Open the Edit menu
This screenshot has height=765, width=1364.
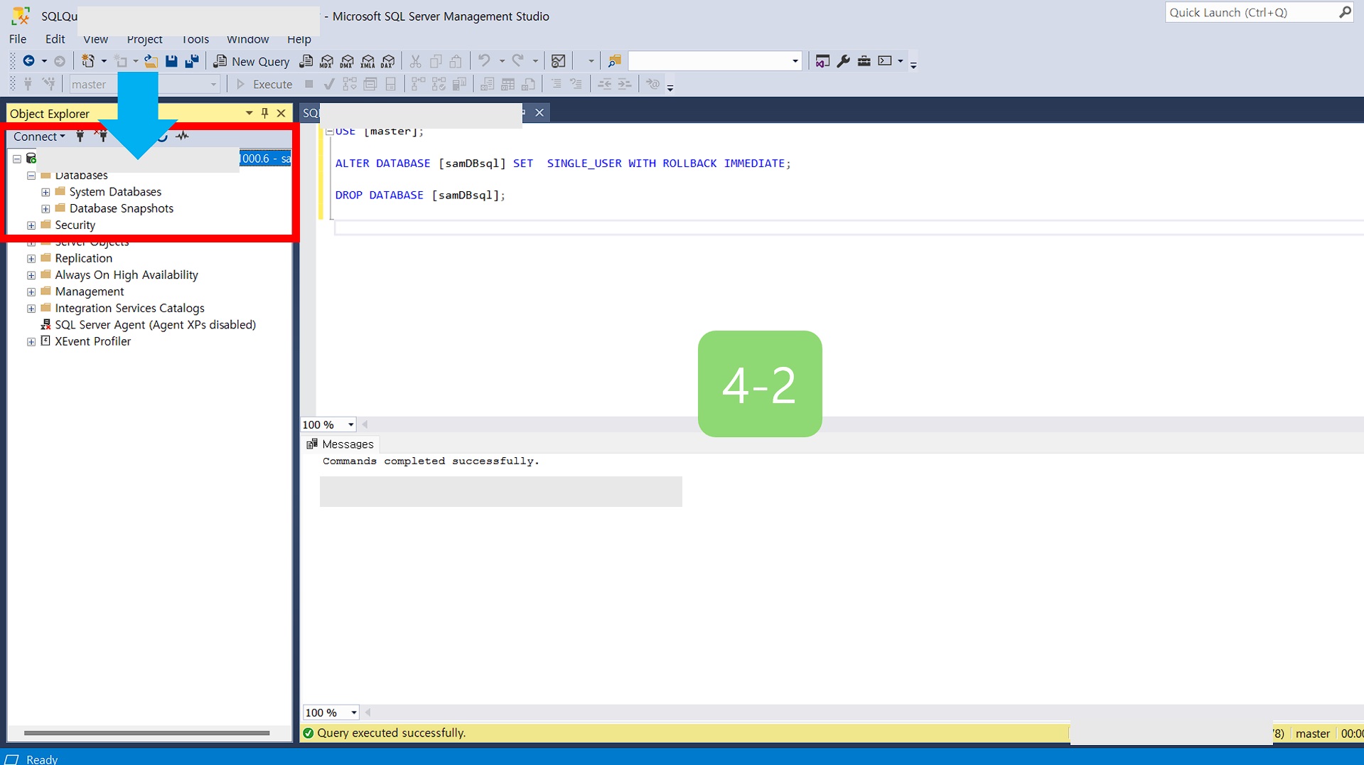[55, 39]
